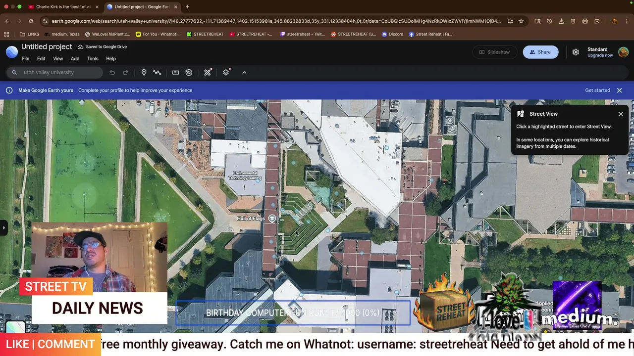The width and height of the screenshot is (634, 356).
Task: Open the Apps grid in bookmarks bar
Action: tap(6, 34)
